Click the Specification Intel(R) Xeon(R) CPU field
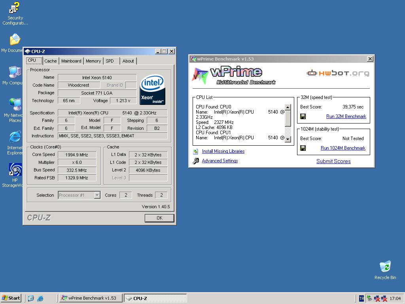Viewport: 405px width, 304px height. [x=113, y=113]
